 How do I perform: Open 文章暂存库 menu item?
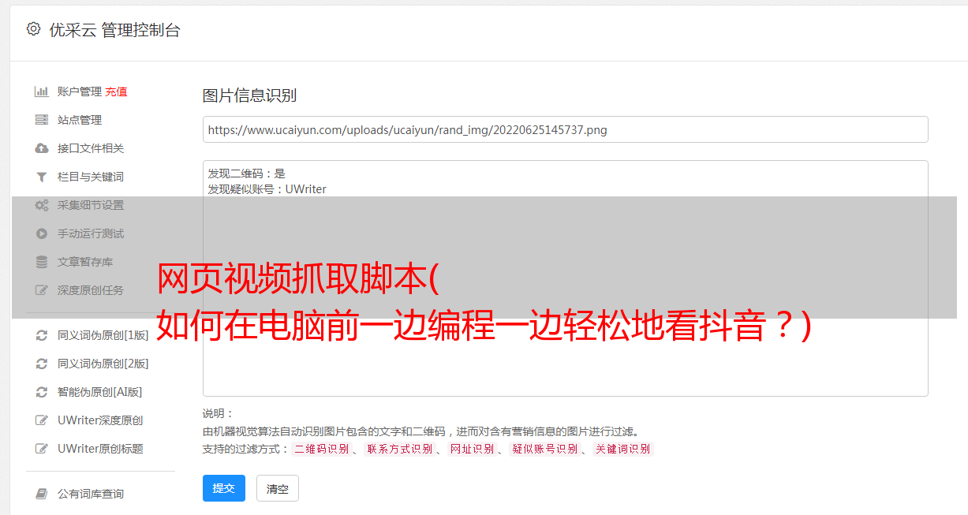[x=85, y=262]
